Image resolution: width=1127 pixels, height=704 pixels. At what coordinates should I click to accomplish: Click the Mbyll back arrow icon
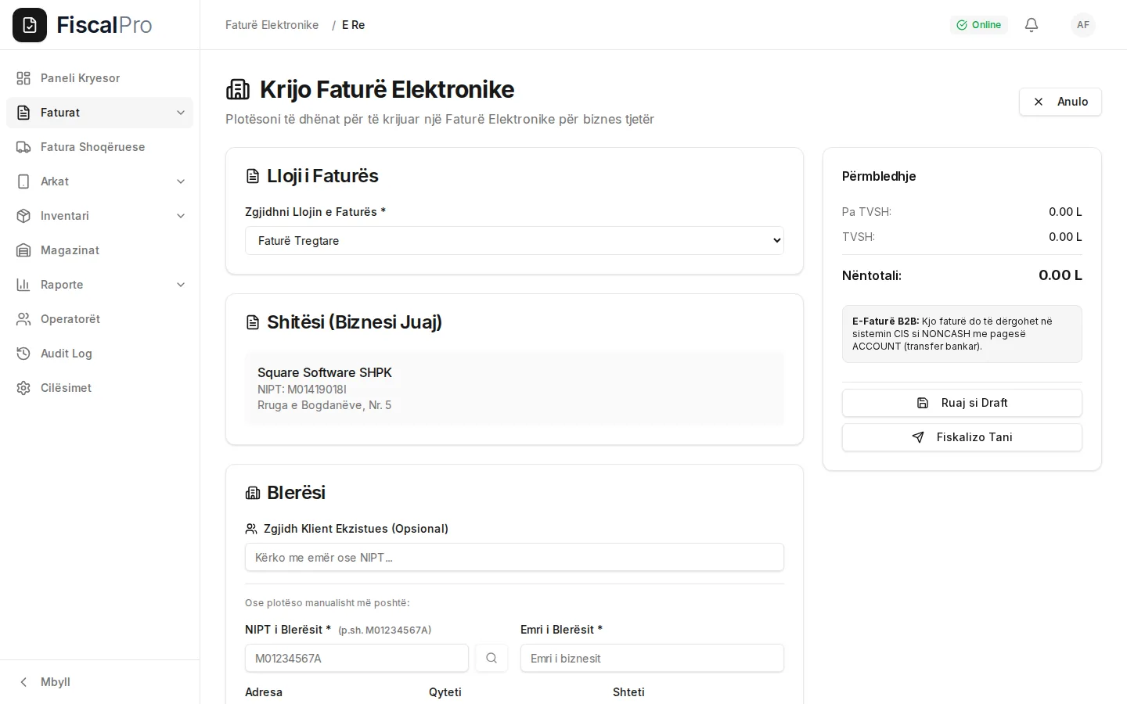tap(23, 682)
